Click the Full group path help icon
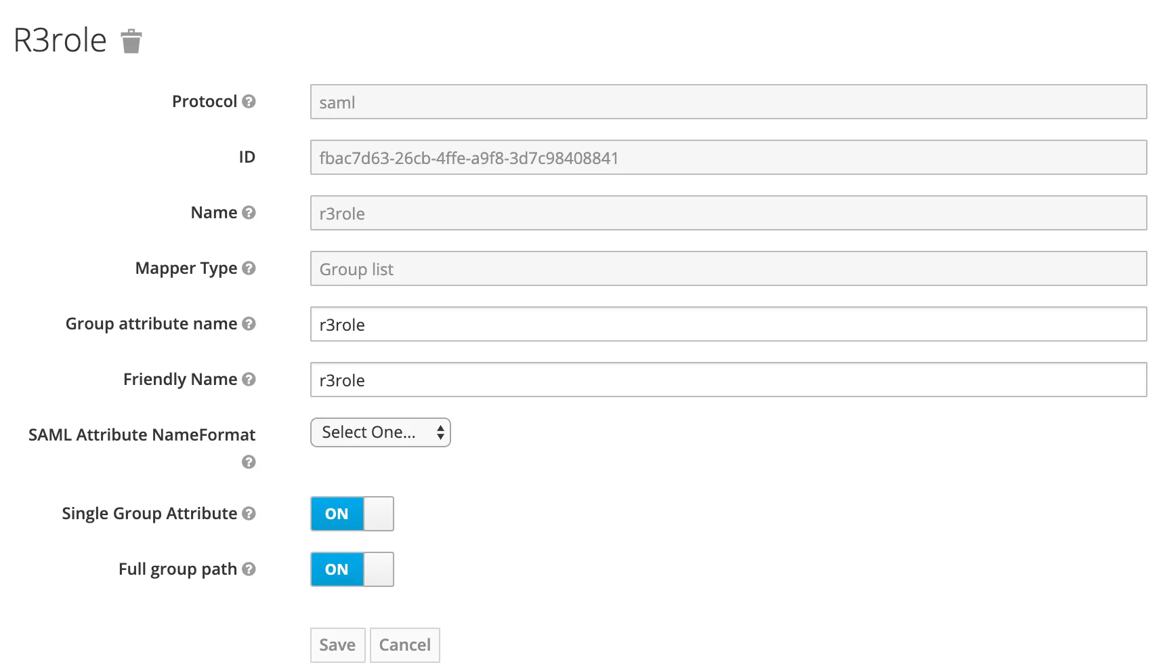 (249, 569)
